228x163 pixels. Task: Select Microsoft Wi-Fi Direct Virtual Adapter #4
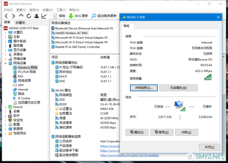coord(79,42)
